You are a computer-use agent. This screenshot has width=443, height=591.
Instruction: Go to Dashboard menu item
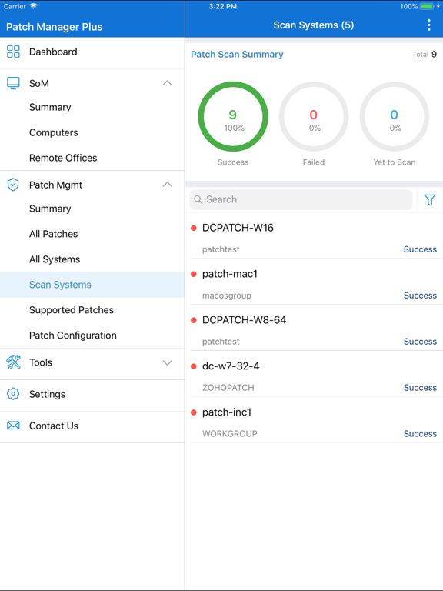[x=92, y=52]
